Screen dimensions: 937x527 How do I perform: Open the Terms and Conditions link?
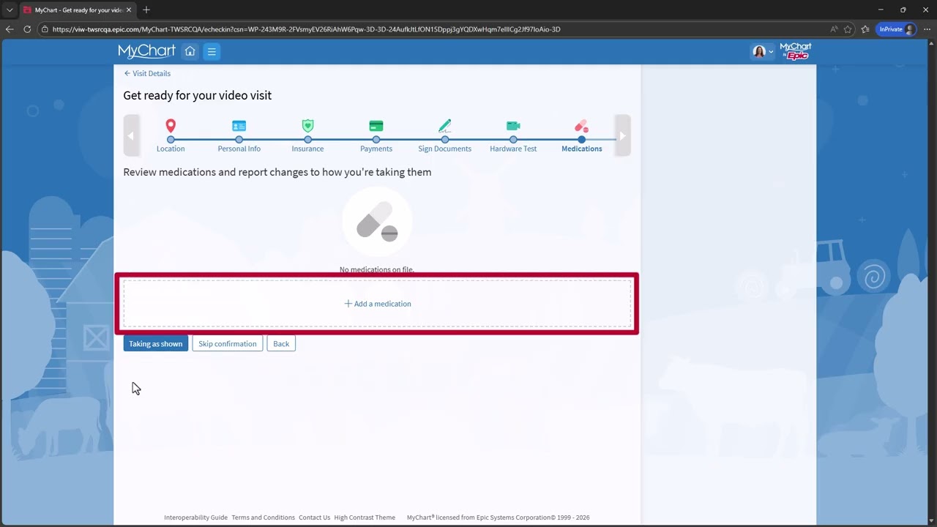click(x=263, y=517)
